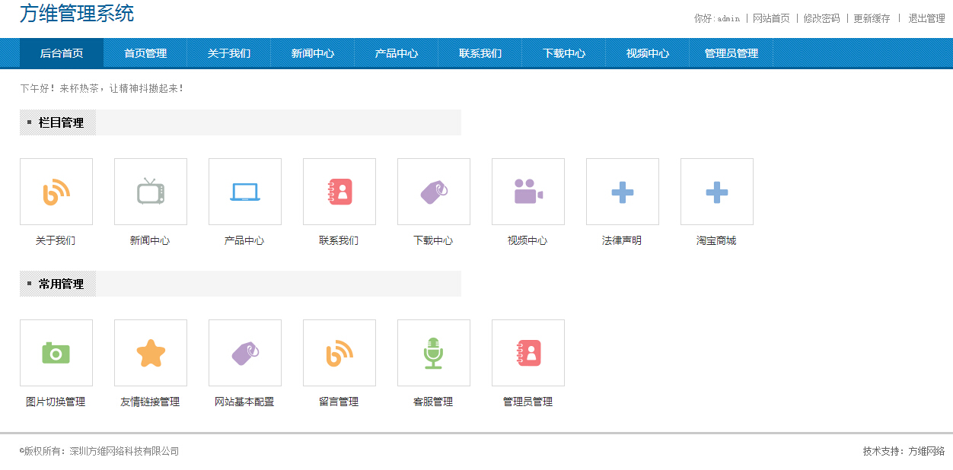Select 管理员管理 in the top navigation bar

pos(731,53)
